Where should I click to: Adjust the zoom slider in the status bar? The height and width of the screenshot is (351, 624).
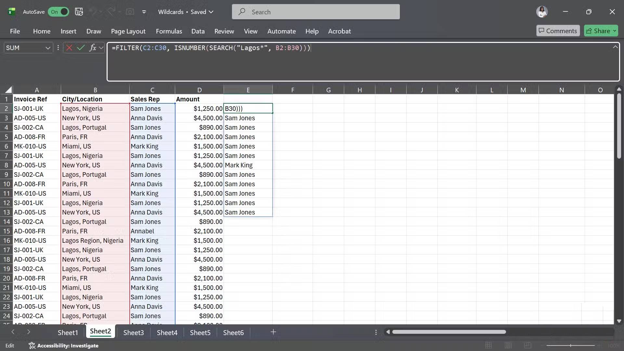point(571,345)
